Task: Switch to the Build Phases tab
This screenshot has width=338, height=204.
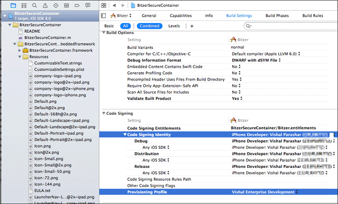Action: pos(277,16)
